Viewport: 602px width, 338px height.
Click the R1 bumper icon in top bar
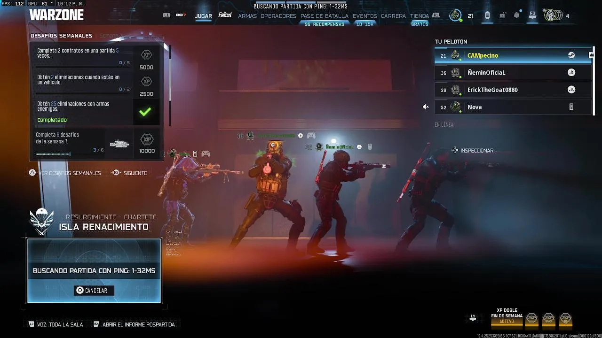[436, 15]
